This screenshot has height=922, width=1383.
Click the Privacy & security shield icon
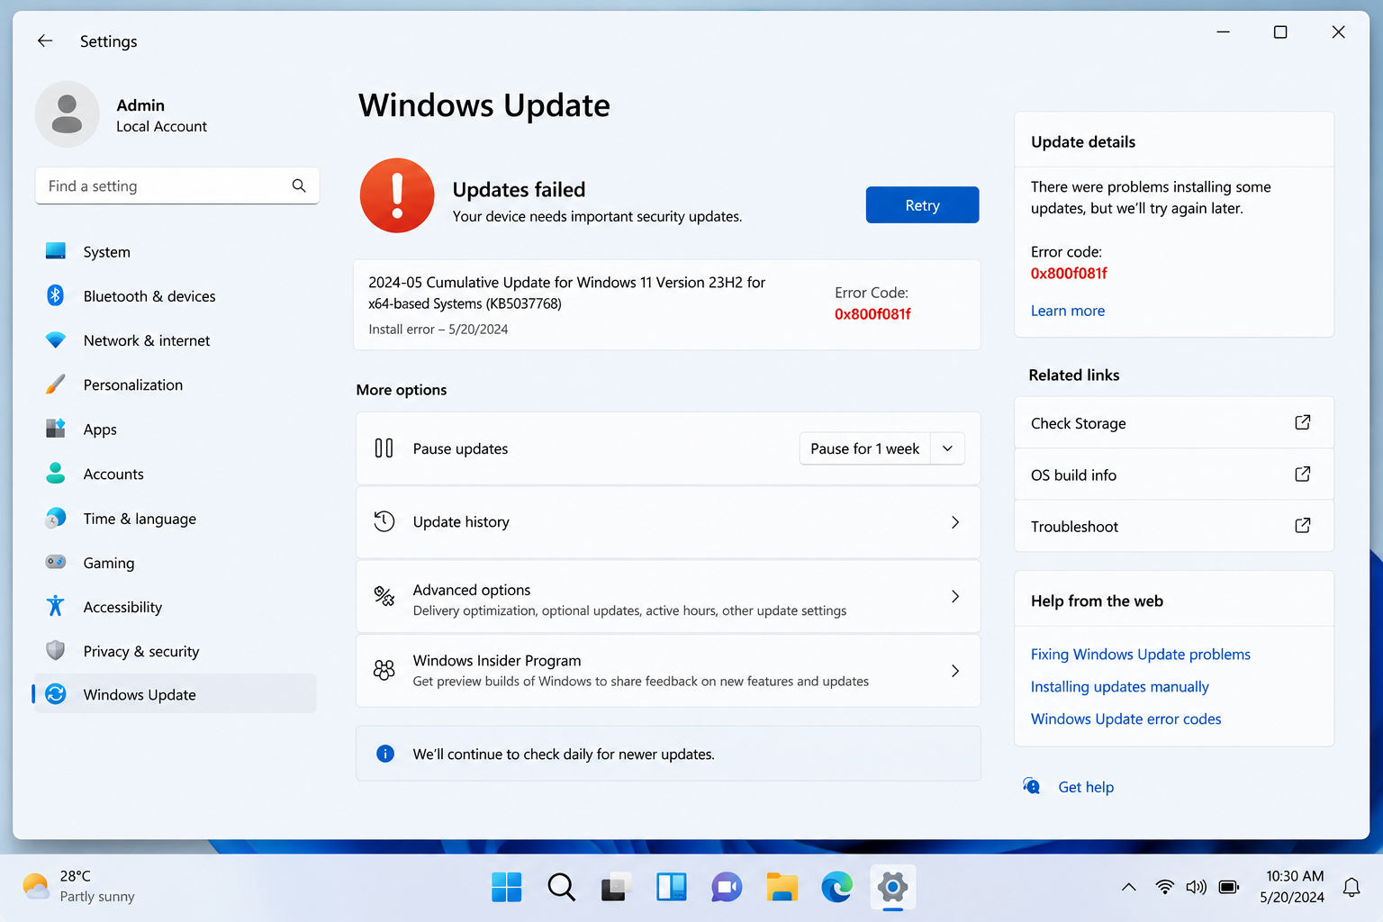[x=56, y=650]
